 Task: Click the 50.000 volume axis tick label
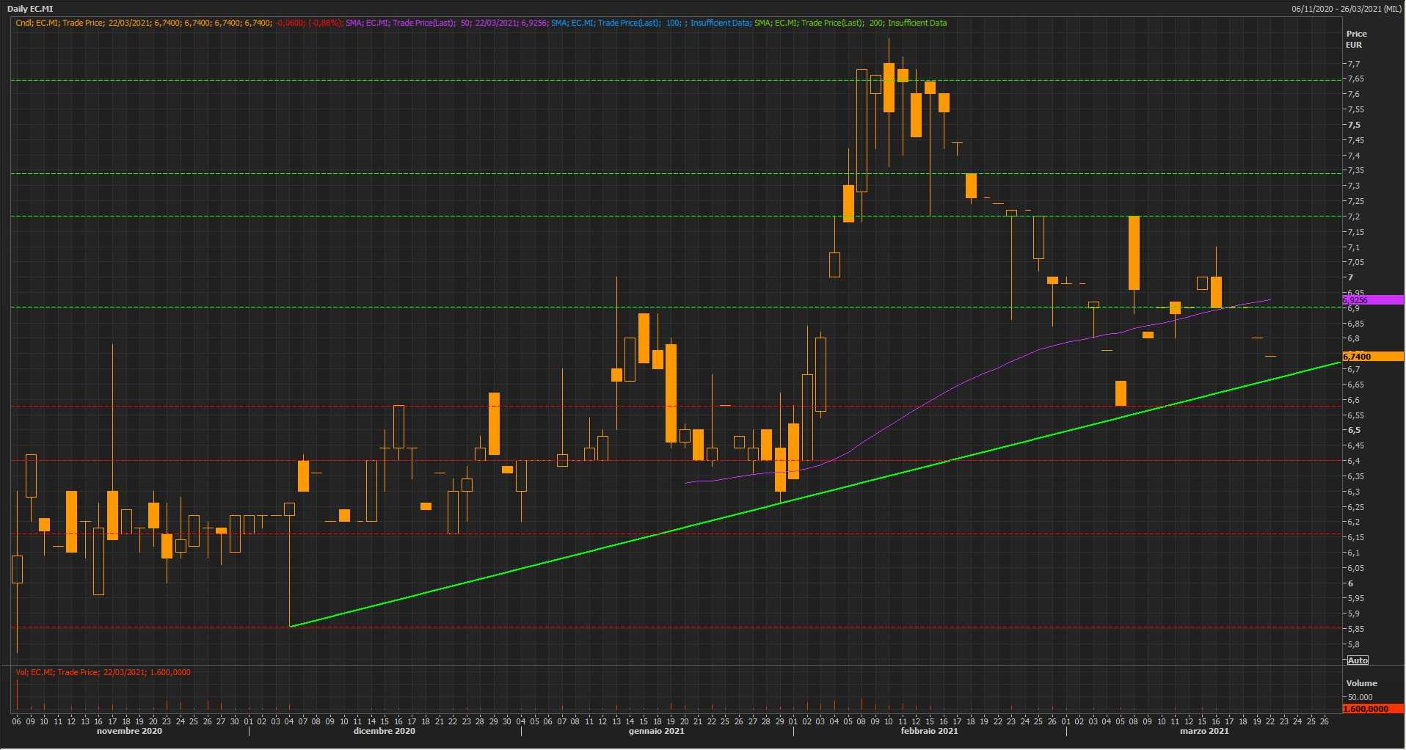coord(1360,697)
